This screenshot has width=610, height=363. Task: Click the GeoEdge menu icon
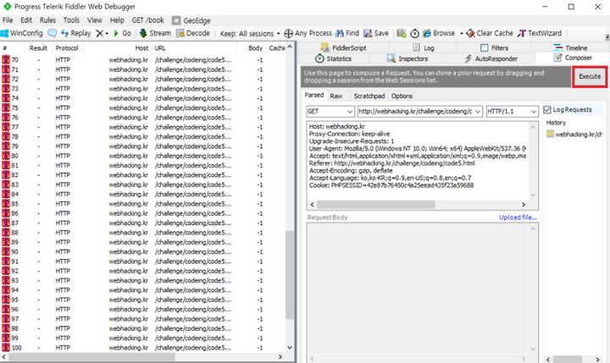coord(176,20)
